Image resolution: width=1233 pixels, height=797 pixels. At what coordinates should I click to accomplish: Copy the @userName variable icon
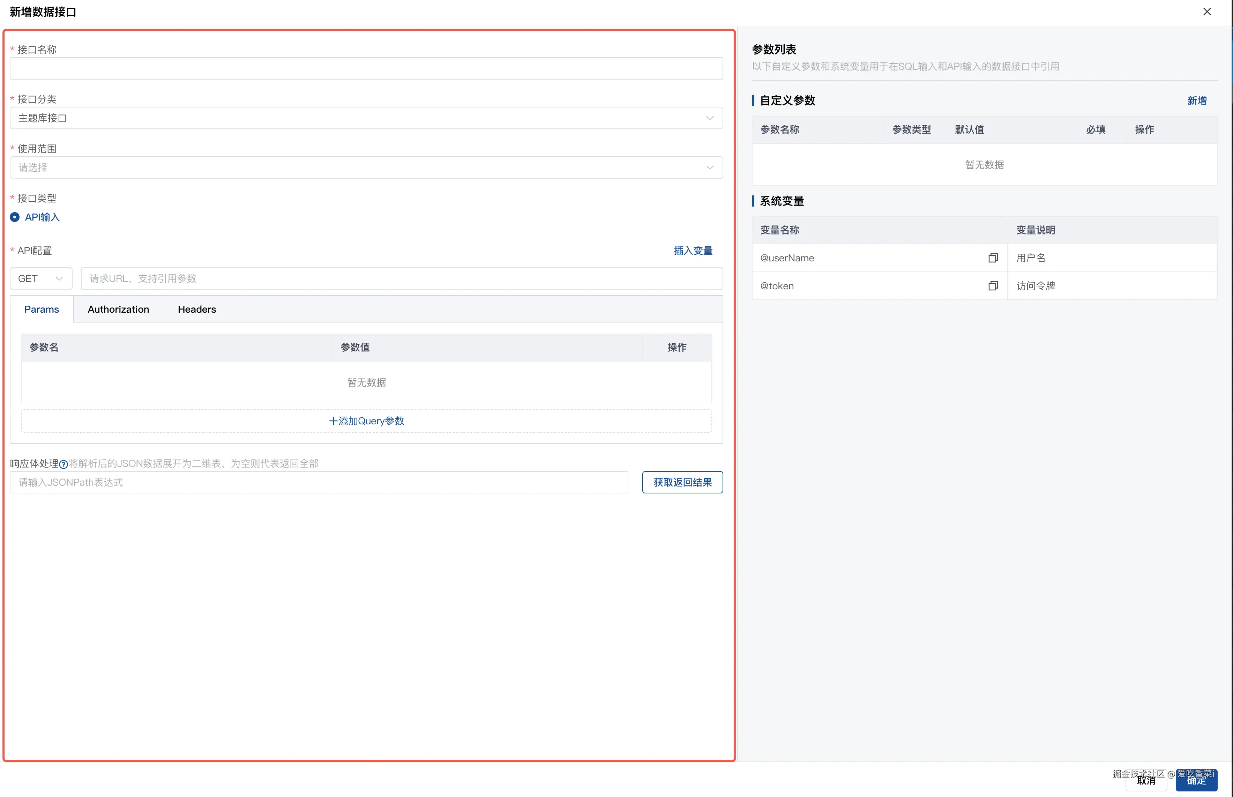pos(992,258)
